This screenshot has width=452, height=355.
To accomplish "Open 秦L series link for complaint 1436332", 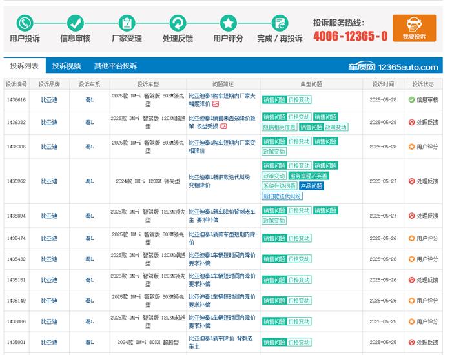I will pyautogui.click(x=90, y=122).
